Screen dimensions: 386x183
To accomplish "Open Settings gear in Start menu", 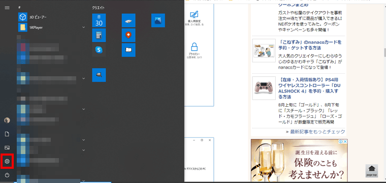I will [7, 161].
